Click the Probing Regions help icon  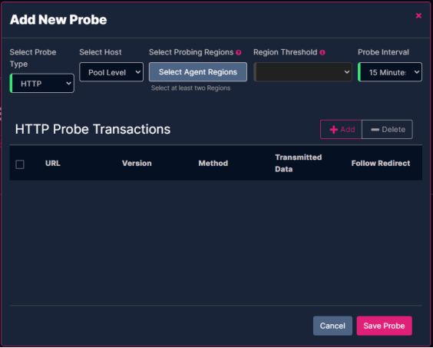239,52
